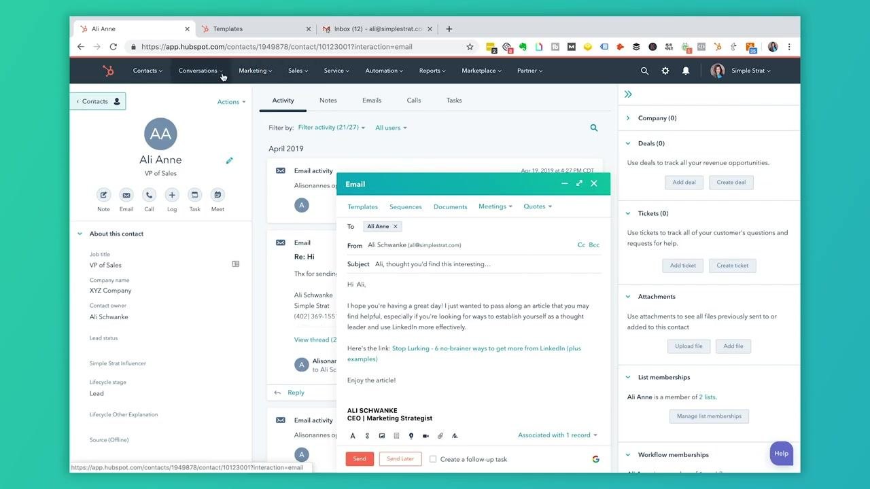The width and height of the screenshot is (870, 489).
Task: Open the Conversations navigation menu
Action: pos(200,71)
